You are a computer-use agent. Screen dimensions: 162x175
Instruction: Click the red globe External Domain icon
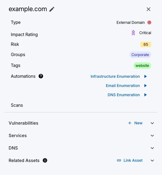149,23
